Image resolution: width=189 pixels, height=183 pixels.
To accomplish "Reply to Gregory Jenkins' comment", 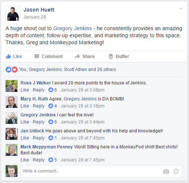I will 39,122.
